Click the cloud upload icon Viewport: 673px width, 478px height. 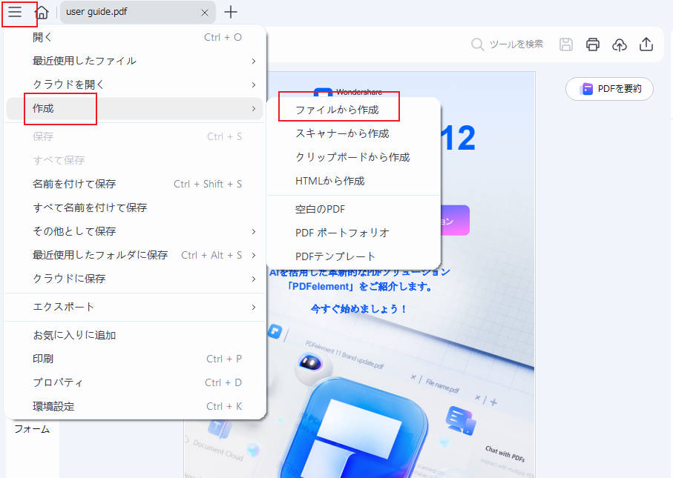coord(620,44)
